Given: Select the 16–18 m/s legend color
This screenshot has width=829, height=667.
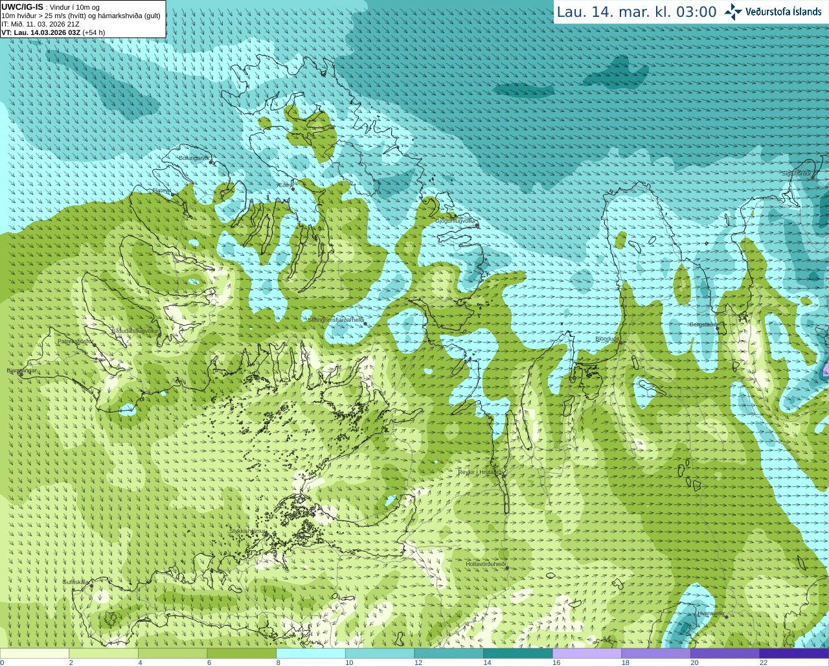Looking at the screenshot, I should 587,653.
